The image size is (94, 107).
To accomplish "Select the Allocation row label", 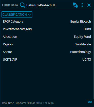I will pos(10,37).
